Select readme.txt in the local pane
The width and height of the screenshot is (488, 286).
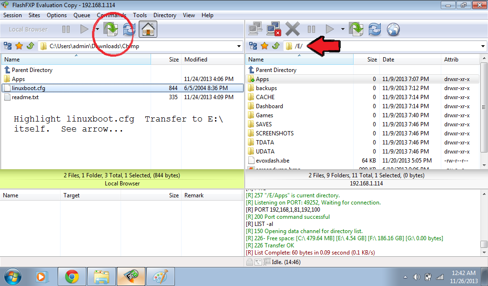tap(122, 97)
